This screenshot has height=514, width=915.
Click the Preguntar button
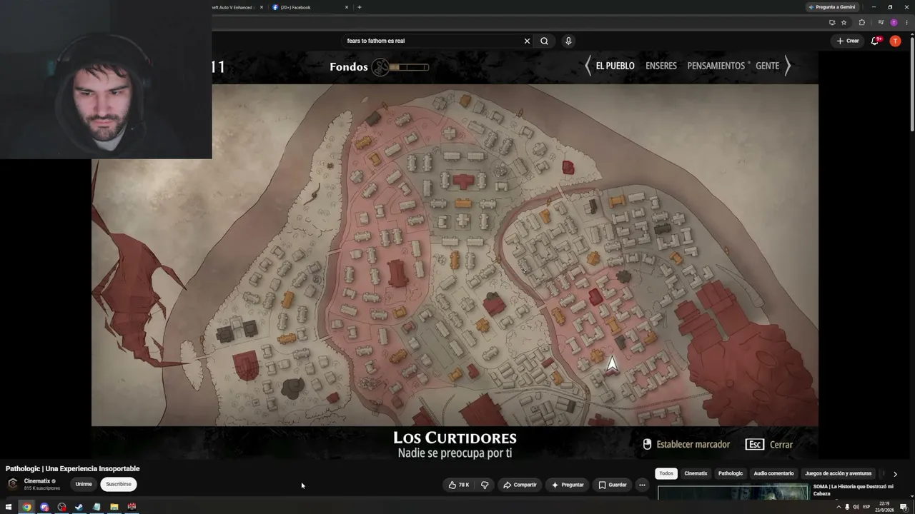tap(568, 485)
